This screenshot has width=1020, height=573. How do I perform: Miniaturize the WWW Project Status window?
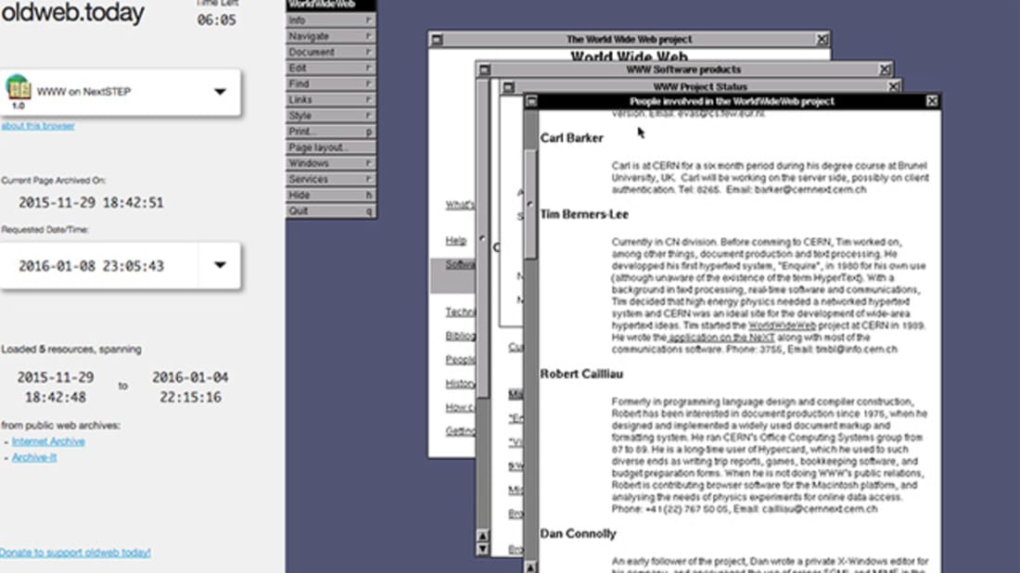coord(509,87)
